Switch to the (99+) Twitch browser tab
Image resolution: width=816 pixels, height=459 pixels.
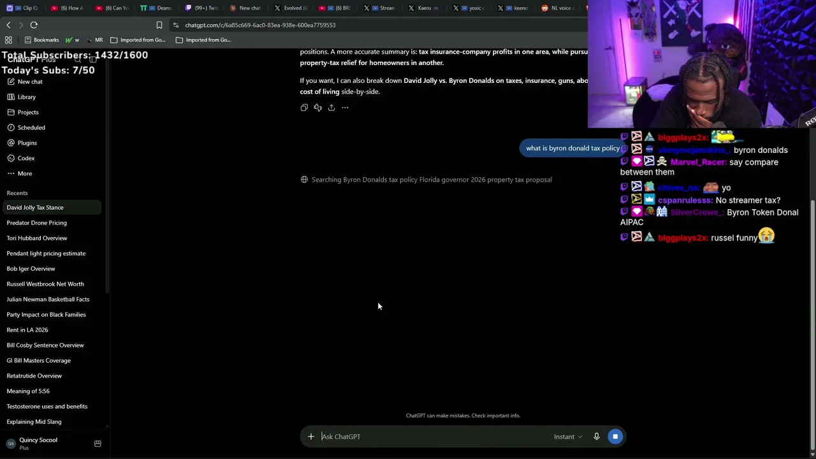coord(201,8)
